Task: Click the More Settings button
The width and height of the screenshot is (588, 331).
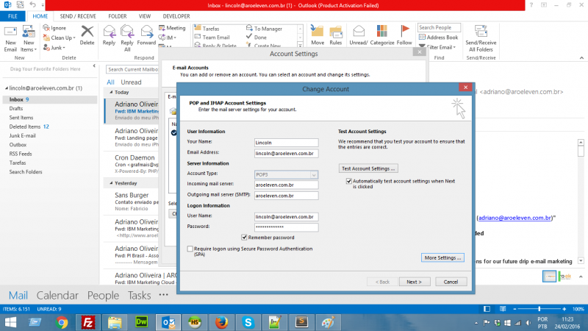Action: click(442, 258)
